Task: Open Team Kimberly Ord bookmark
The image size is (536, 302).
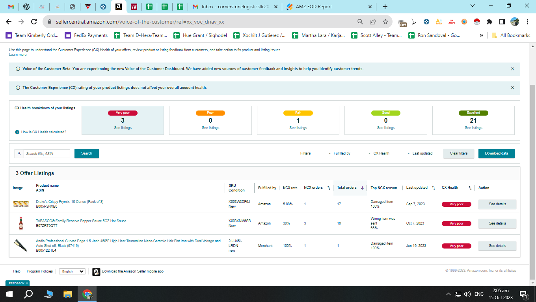Action: tap(32, 35)
